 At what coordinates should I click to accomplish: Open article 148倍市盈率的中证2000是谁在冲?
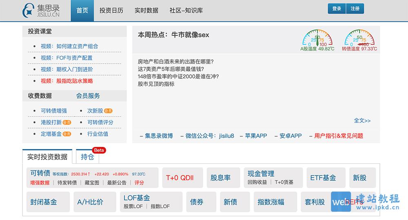click(x=178, y=77)
